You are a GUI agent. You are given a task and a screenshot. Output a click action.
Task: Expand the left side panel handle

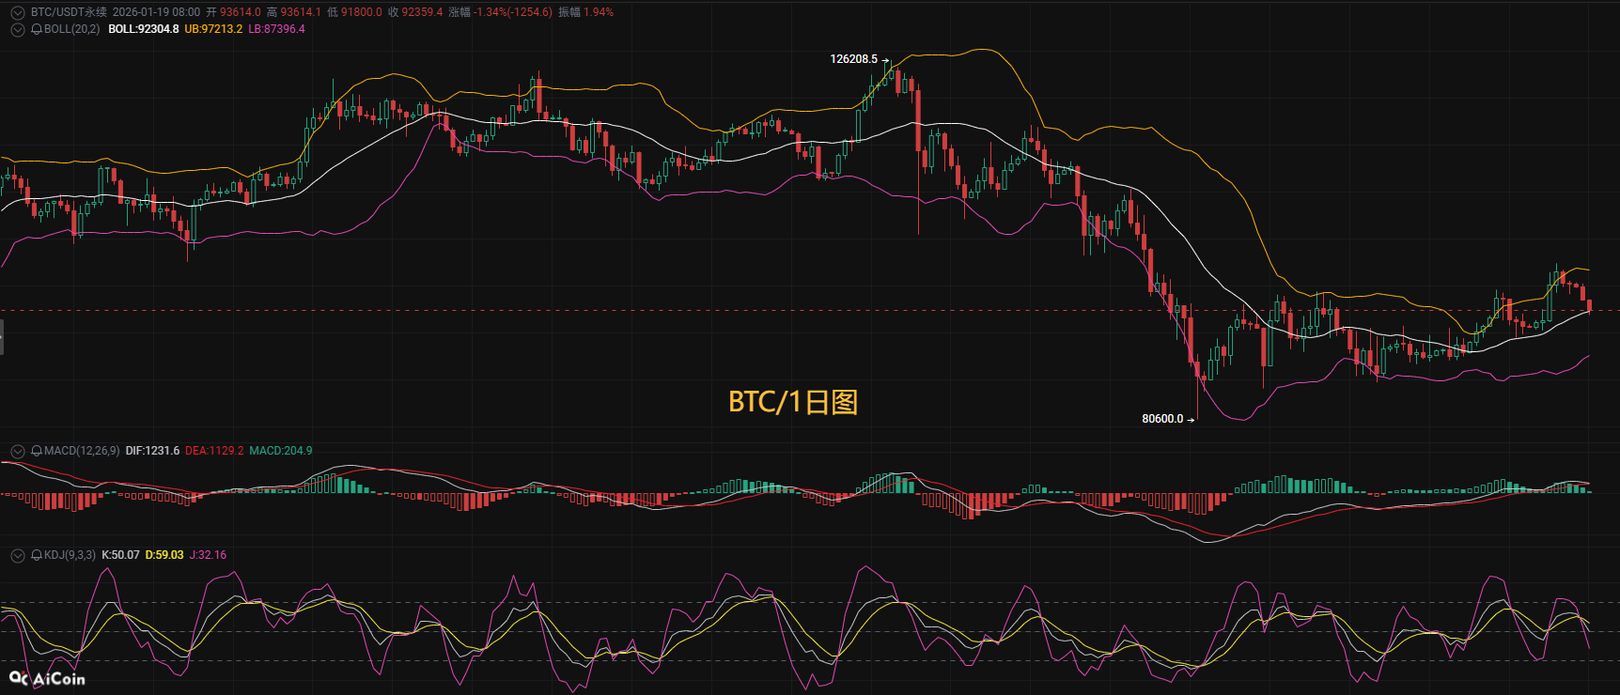[x=2, y=336]
